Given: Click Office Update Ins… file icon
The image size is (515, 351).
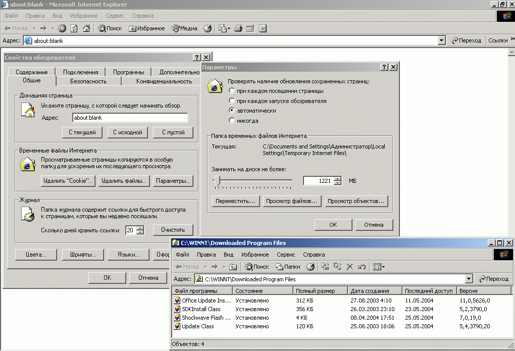Looking at the screenshot, I should (x=177, y=300).
